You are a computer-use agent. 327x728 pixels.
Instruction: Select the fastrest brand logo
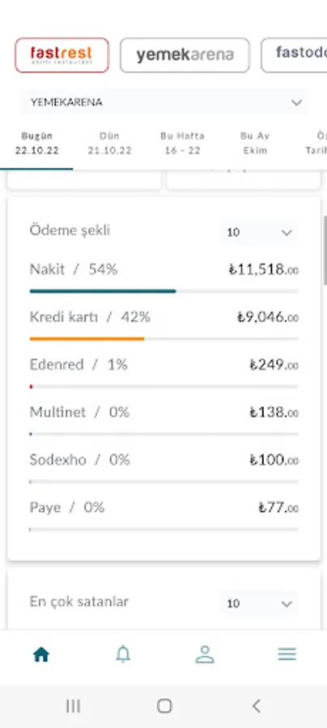click(x=62, y=55)
